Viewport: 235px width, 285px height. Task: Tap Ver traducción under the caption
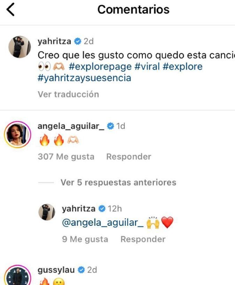click(x=68, y=94)
